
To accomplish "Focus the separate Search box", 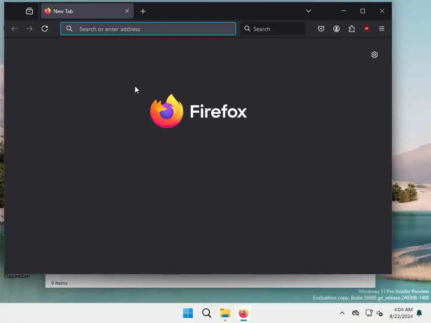I will coord(273,29).
